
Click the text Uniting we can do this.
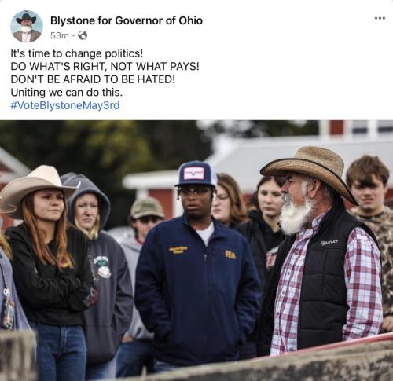point(66,92)
